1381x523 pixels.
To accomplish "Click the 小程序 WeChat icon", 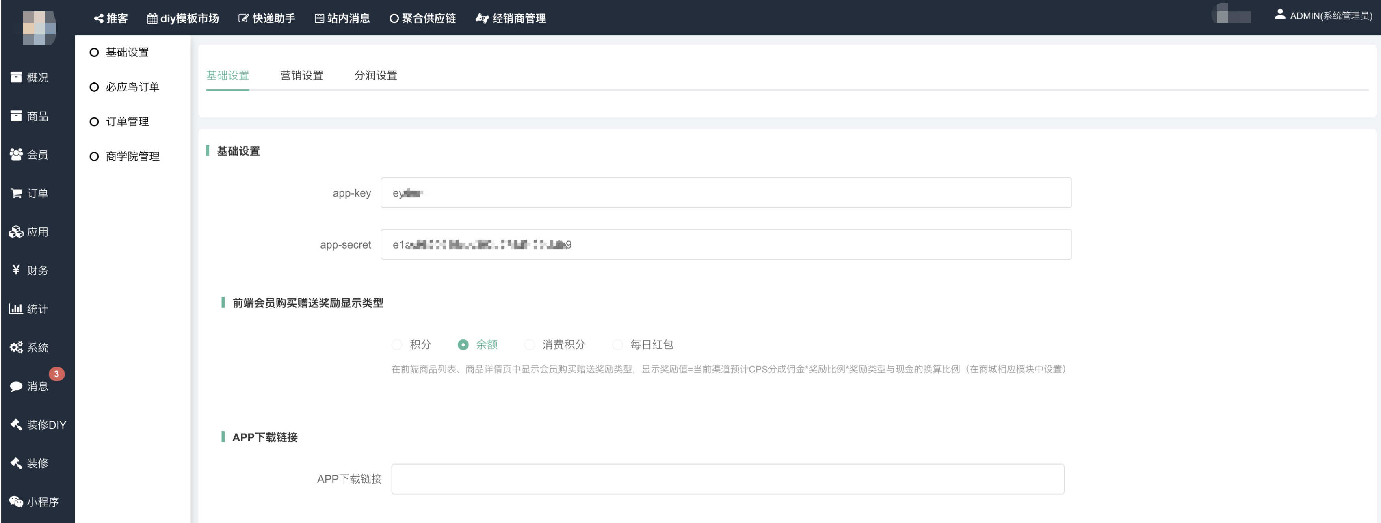I will click(x=16, y=501).
